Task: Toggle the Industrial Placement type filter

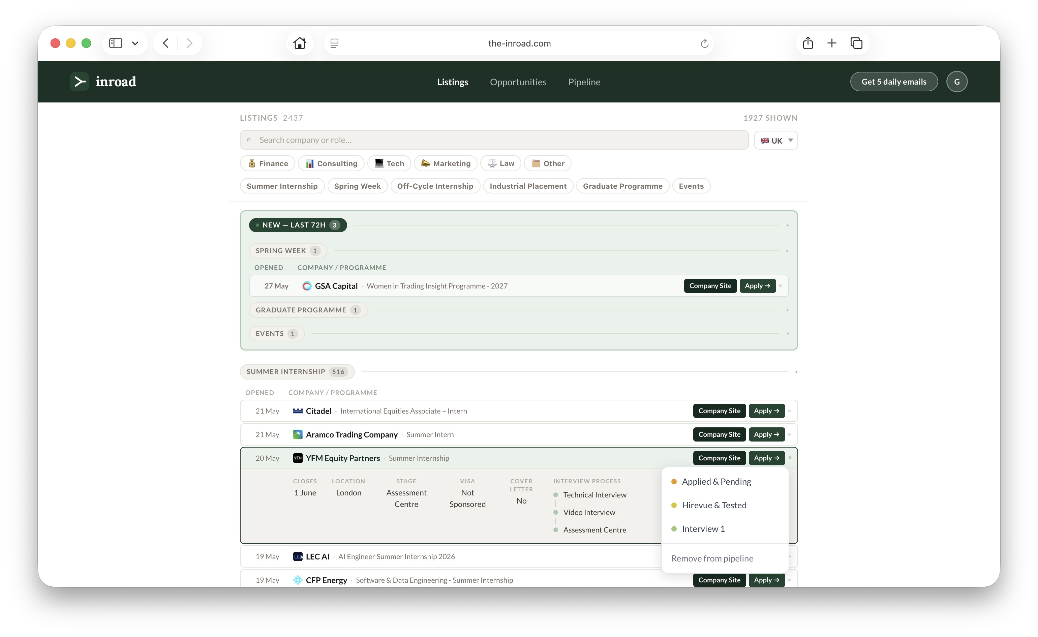Action: tap(528, 186)
